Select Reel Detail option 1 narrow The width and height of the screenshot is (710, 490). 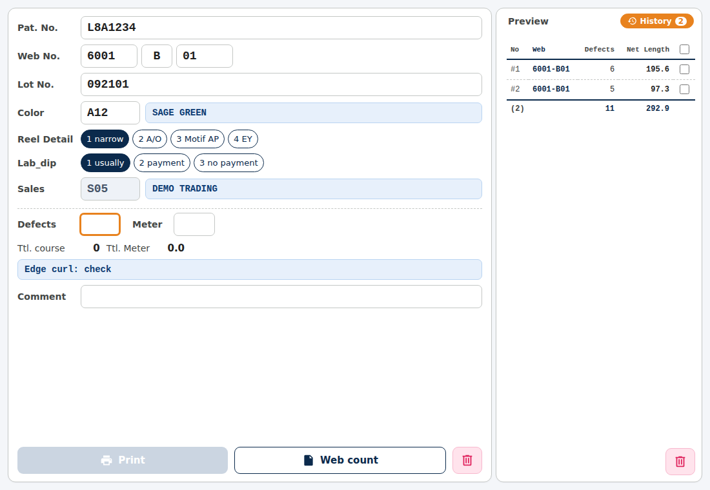[105, 139]
